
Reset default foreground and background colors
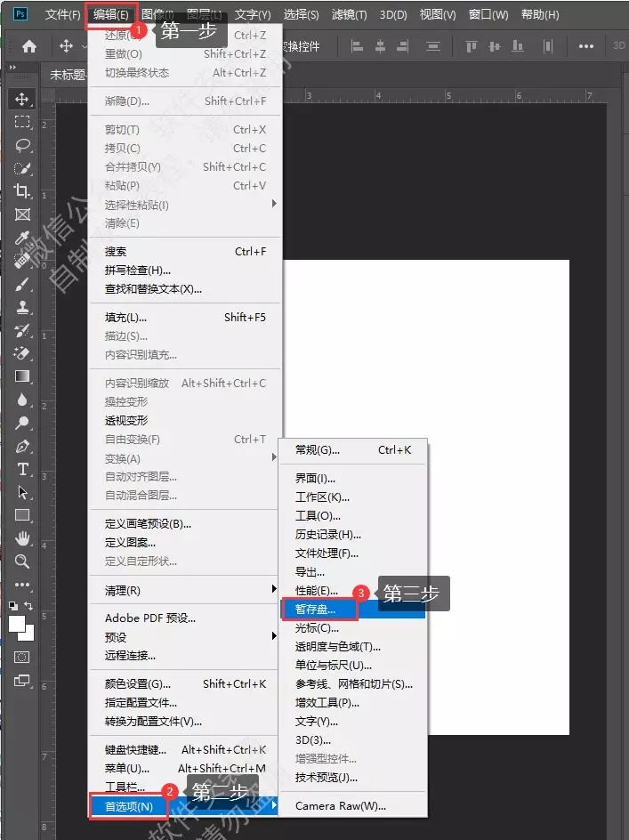(13, 606)
